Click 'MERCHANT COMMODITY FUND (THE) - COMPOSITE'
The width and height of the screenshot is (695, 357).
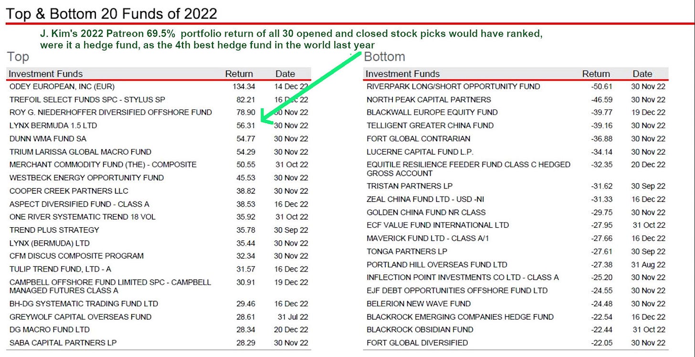103,165
